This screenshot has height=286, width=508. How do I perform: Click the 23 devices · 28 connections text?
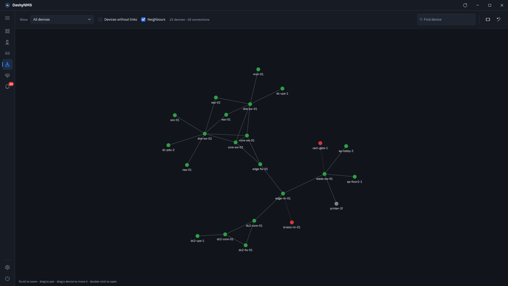pos(189,20)
